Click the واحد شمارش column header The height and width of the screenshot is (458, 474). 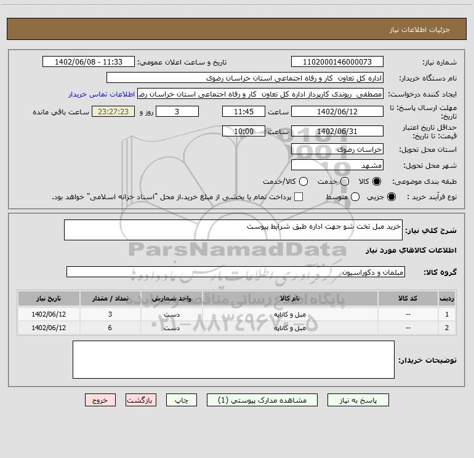point(171,299)
